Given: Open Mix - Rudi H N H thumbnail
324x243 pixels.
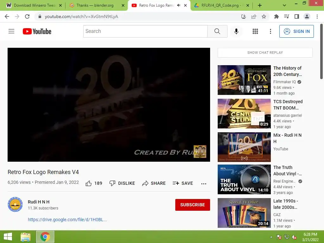Looking at the screenshot, I should coord(244,147).
